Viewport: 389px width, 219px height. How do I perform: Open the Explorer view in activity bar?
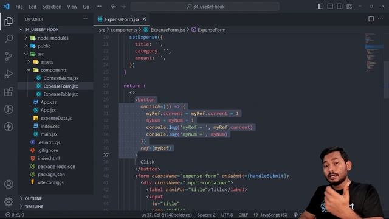(x=9, y=22)
